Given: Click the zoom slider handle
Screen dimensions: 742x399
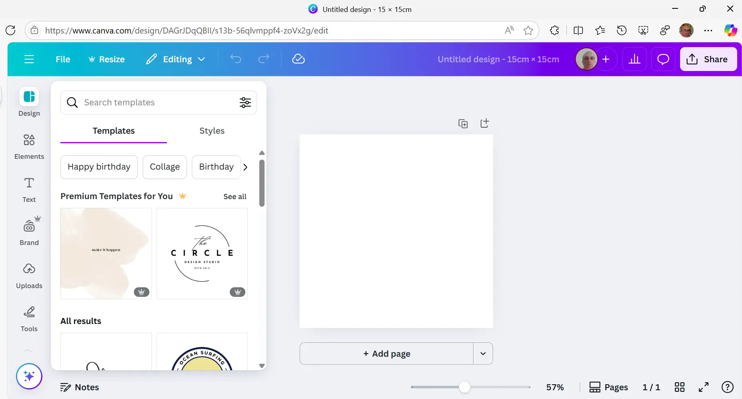Looking at the screenshot, I should (x=464, y=387).
